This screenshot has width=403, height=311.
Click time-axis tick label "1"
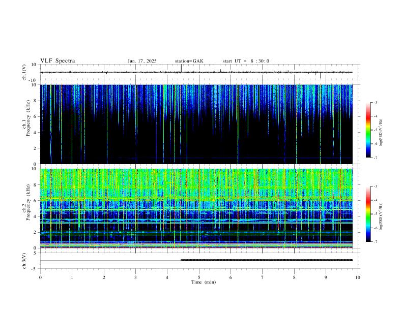coord(72,277)
